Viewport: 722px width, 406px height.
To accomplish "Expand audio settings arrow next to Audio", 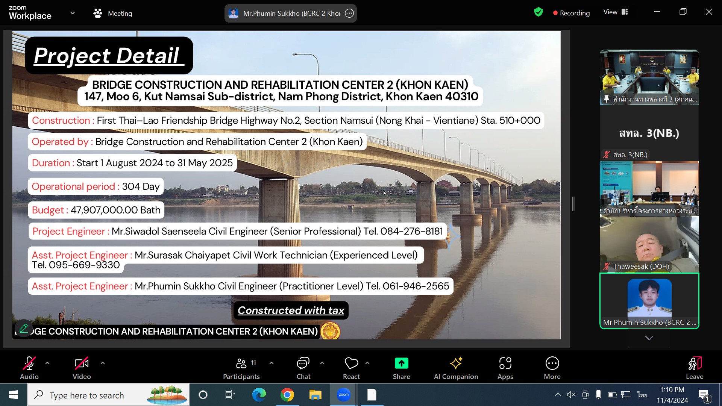I will (47, 363).
